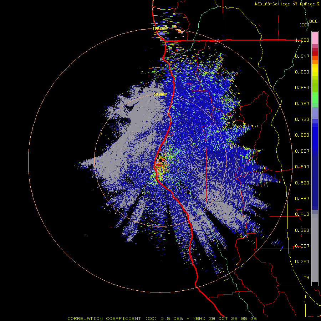
Task: Click the NEXLAB-College of DuPage label
Action: 287,4
